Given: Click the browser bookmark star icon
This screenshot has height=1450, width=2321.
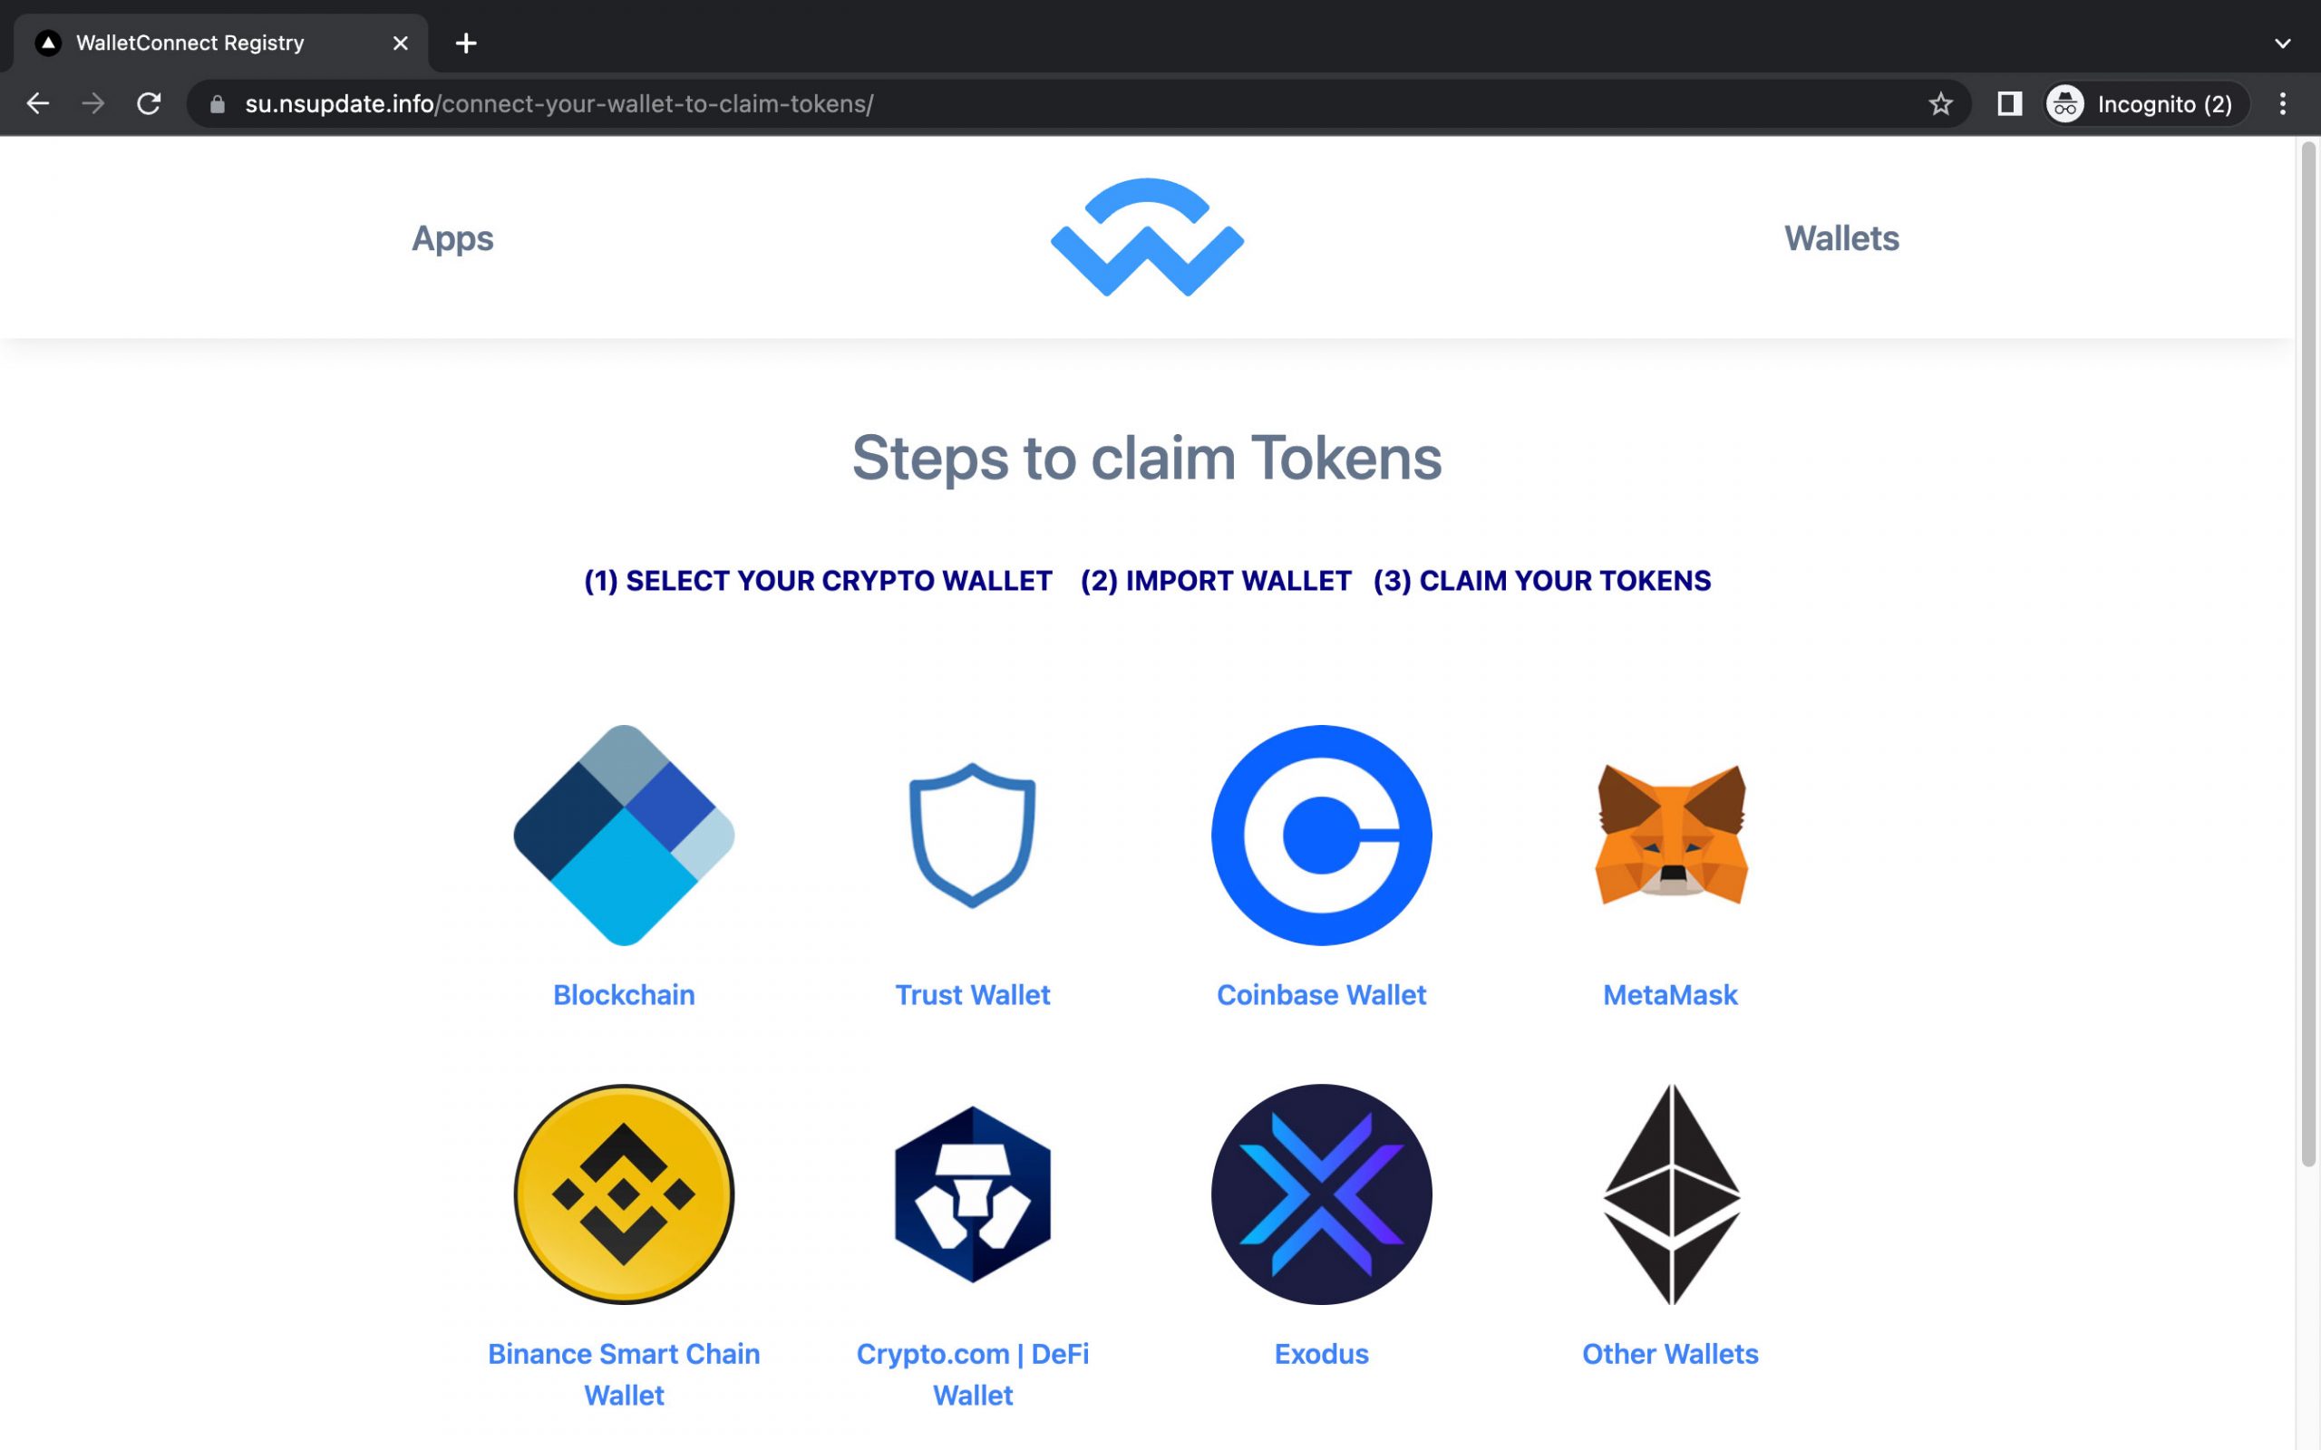Looking at the screenshot, I should click(x=1940, y=103).
